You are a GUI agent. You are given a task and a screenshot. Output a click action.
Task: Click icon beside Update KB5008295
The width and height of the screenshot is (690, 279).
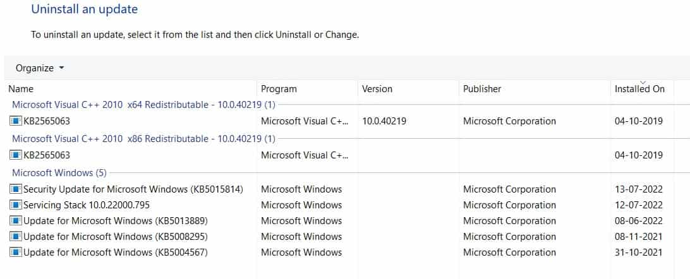(x=16, y=237)
